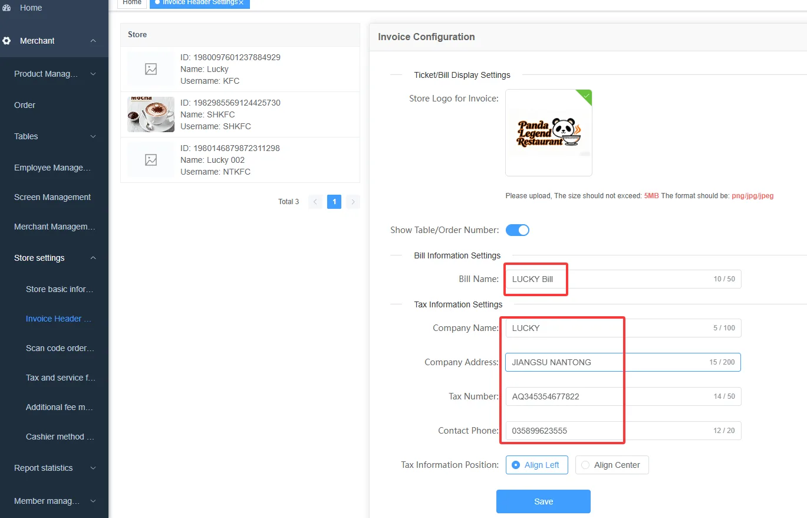Go to previous page of store list

(315, 202)
